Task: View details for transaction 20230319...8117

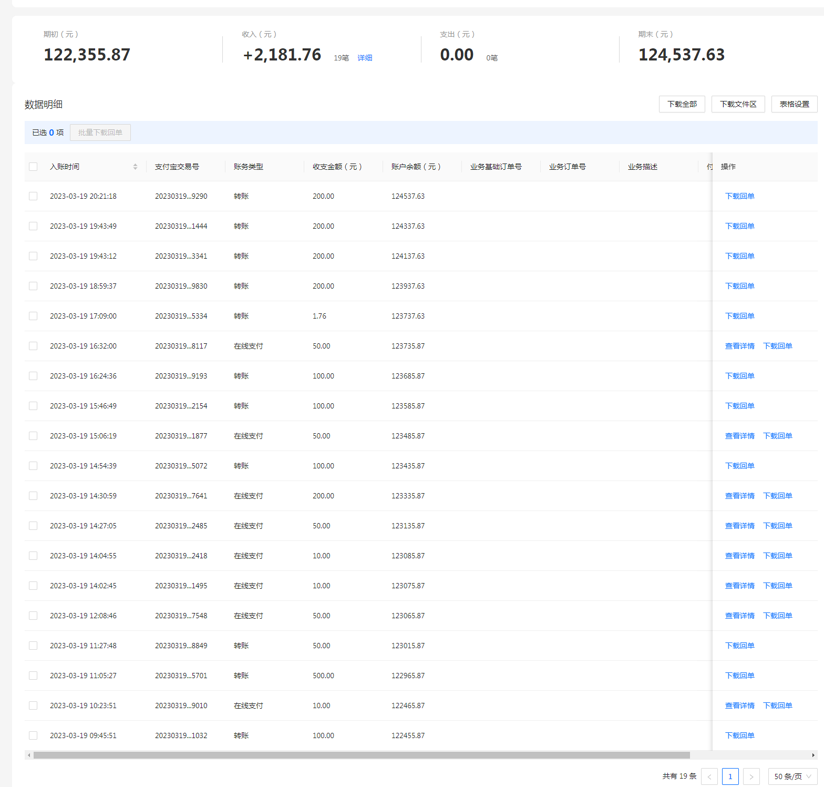Action: point(740,346)
